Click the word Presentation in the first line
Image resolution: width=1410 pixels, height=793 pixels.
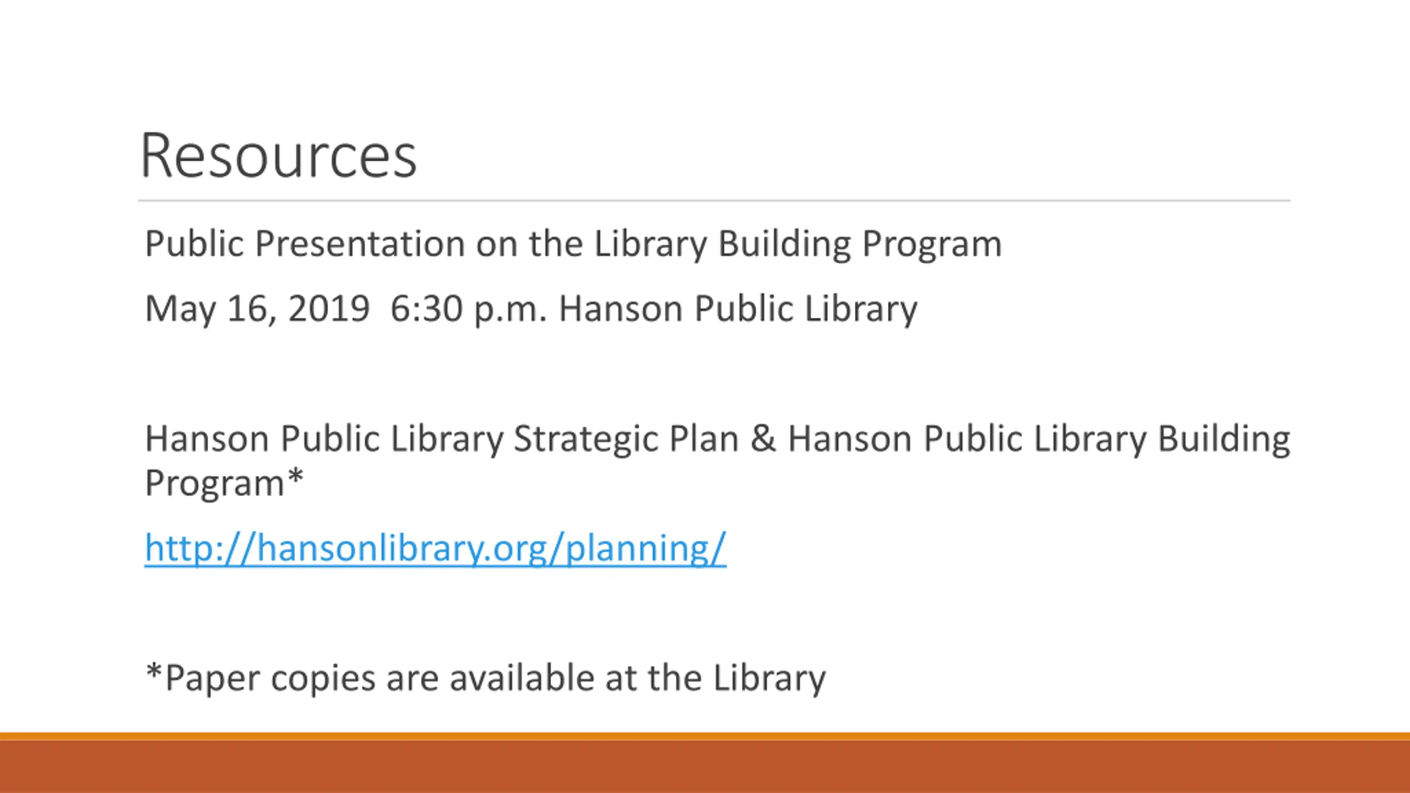(360, 243)
